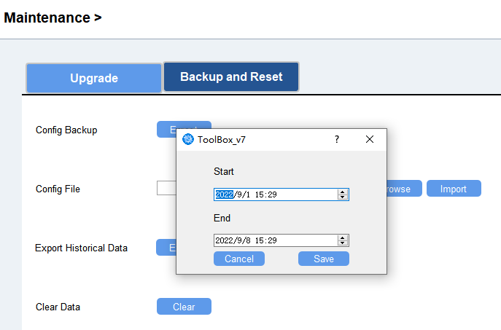Click the Import button for Config File
The image size is (501, 330).
point(453,189)
